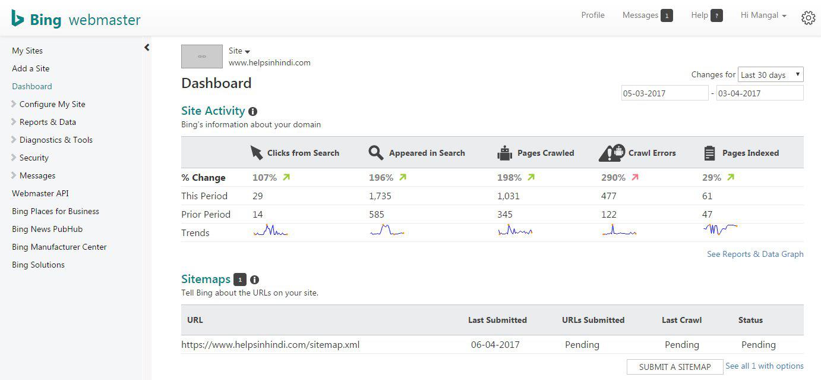This screenshot has width=821, height=380.
Task: Open See Reports & Data Graph
Action: (755, 254)
